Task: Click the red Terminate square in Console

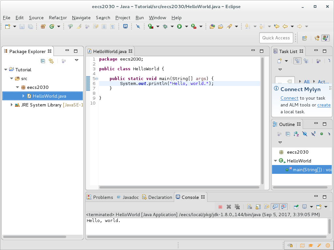Action: pyautogui.click(x=220, y=207)
